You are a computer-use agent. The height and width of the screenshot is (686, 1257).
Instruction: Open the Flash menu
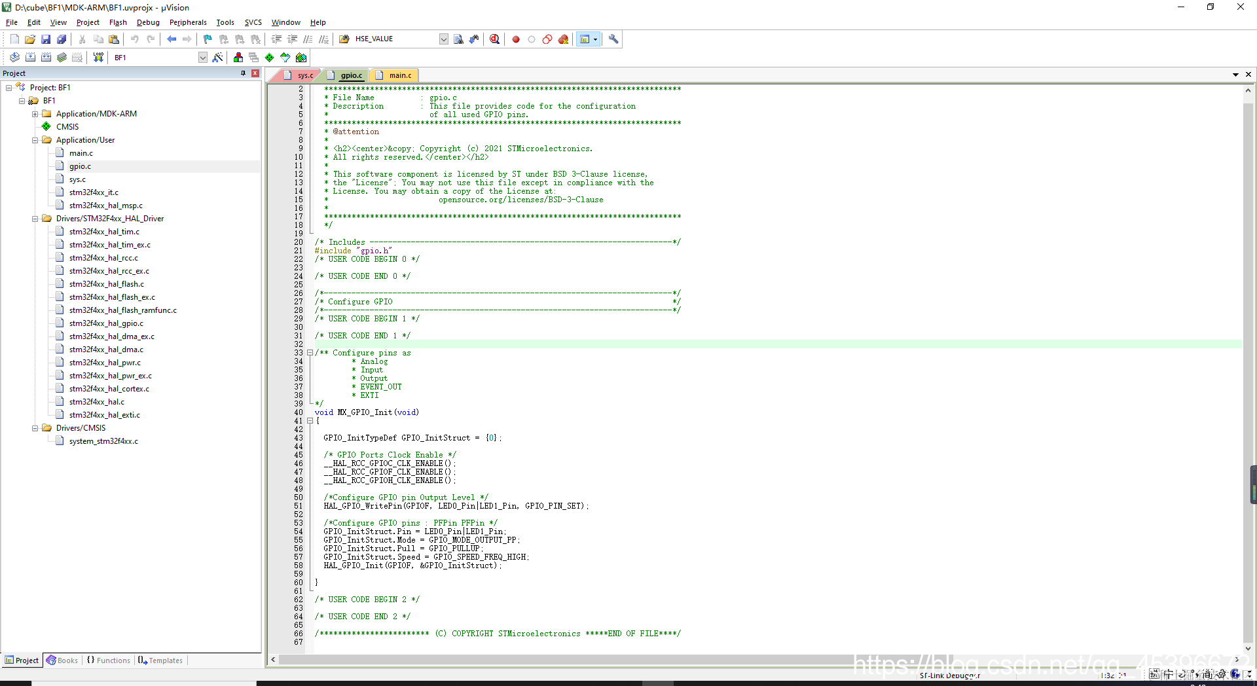(x=118, y=22)
